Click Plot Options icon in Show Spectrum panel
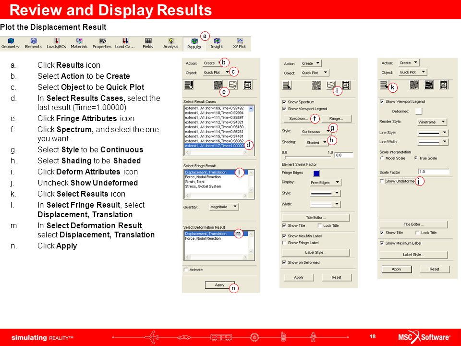This screenshot has width=461, height=346. 346,86
